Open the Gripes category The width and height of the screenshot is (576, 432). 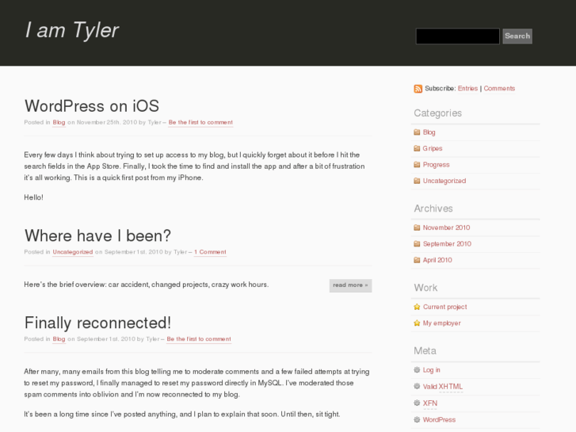433,148
